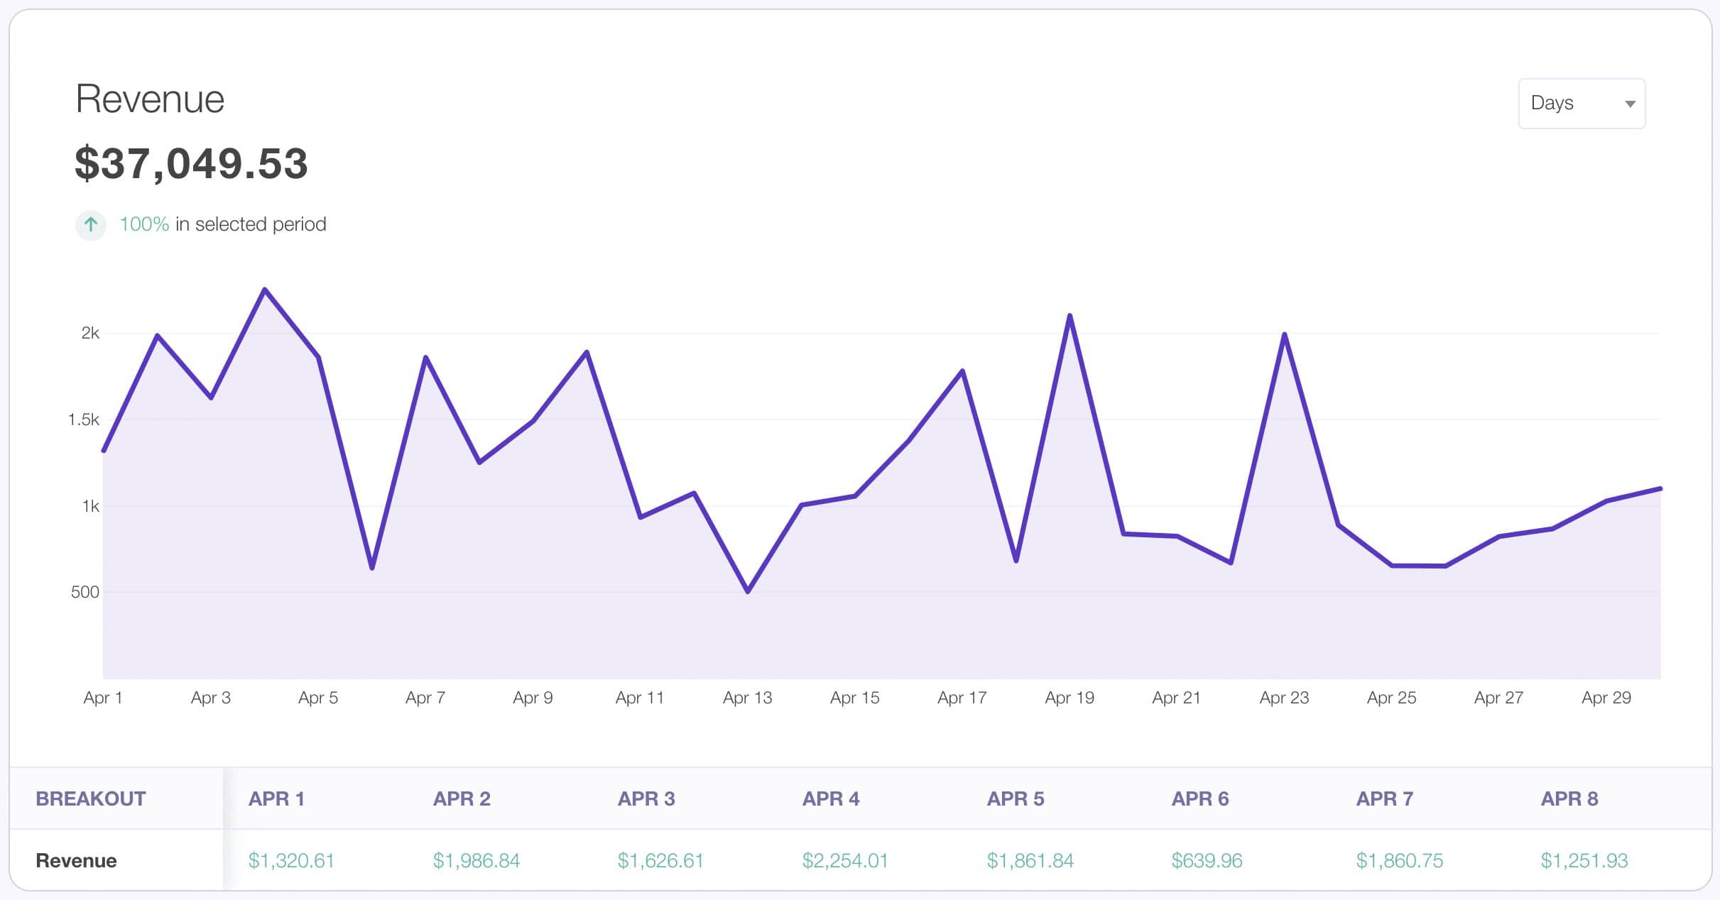Image resolution: width=1720 pixels, height=900 pixels.
Task: Click the $639.96 revenue cell
Action: 1206,860
